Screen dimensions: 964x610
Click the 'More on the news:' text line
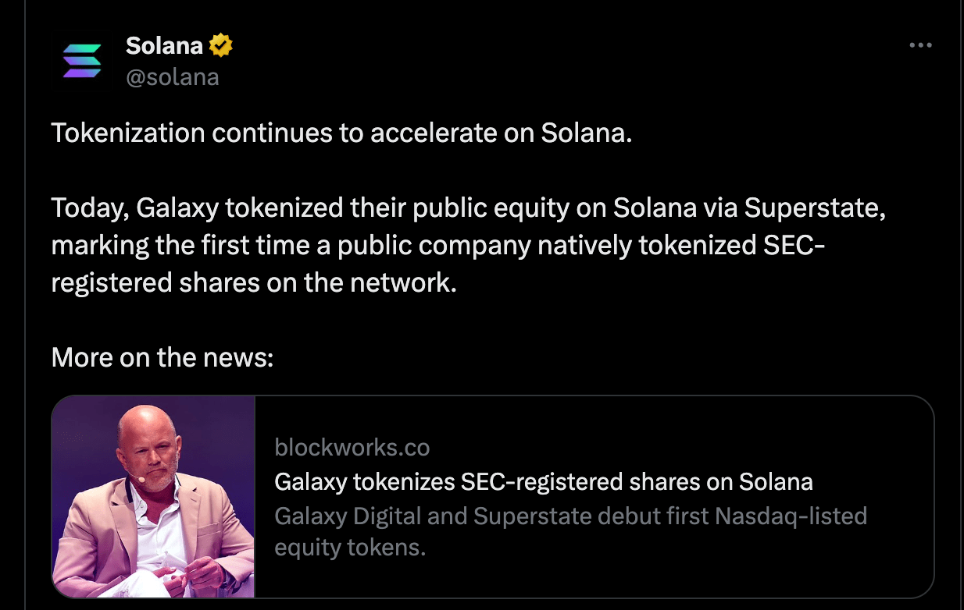[162, 357]
